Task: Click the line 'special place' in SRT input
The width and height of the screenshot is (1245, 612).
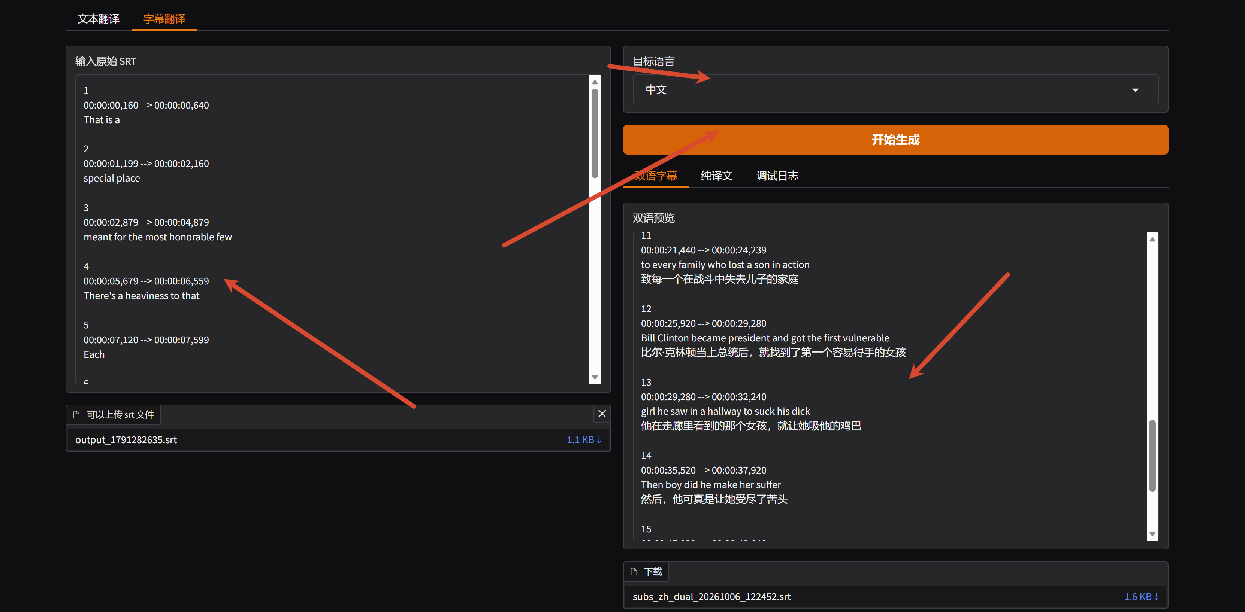Action: (x=112, y=178)
